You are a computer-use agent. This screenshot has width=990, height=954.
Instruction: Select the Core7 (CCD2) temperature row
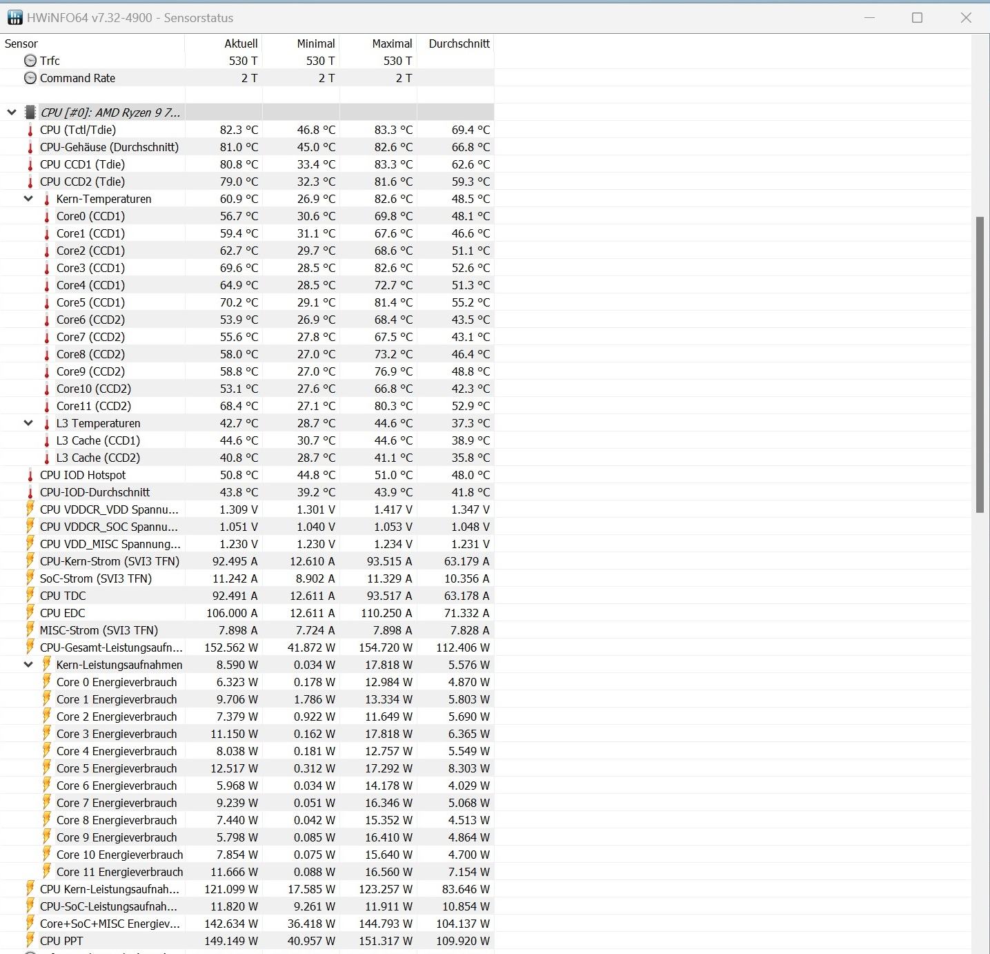click(247, 337)
